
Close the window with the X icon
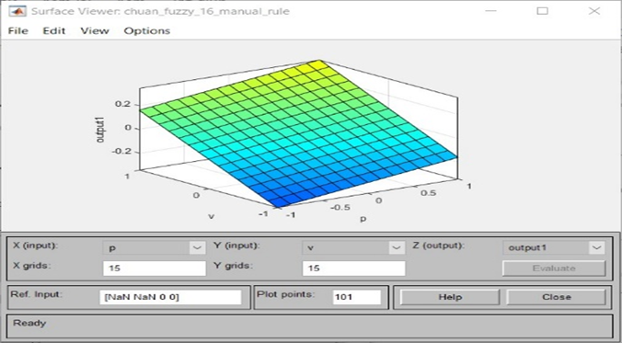pyautogui.click(x=594, y=11)
